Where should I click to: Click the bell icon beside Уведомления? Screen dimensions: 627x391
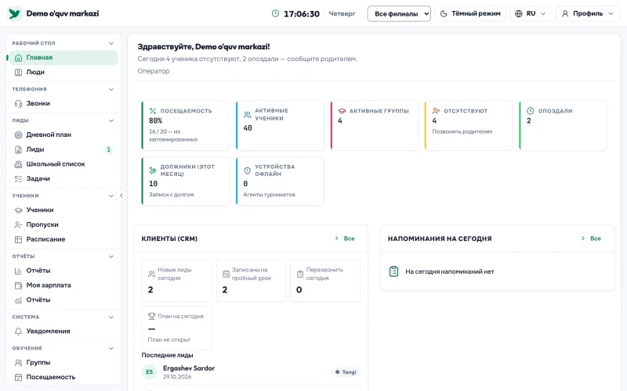[18, 331]
